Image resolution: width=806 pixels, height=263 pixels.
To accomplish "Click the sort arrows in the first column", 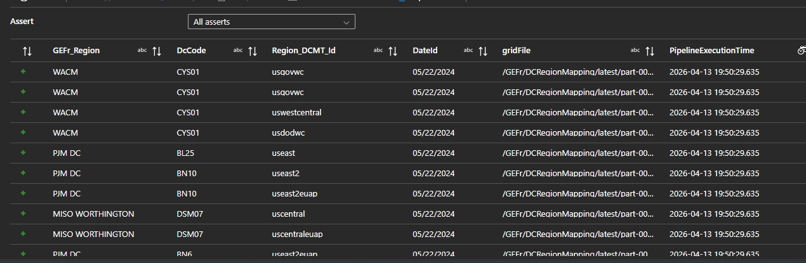I will pyautogui.click(x=27, y=51).
